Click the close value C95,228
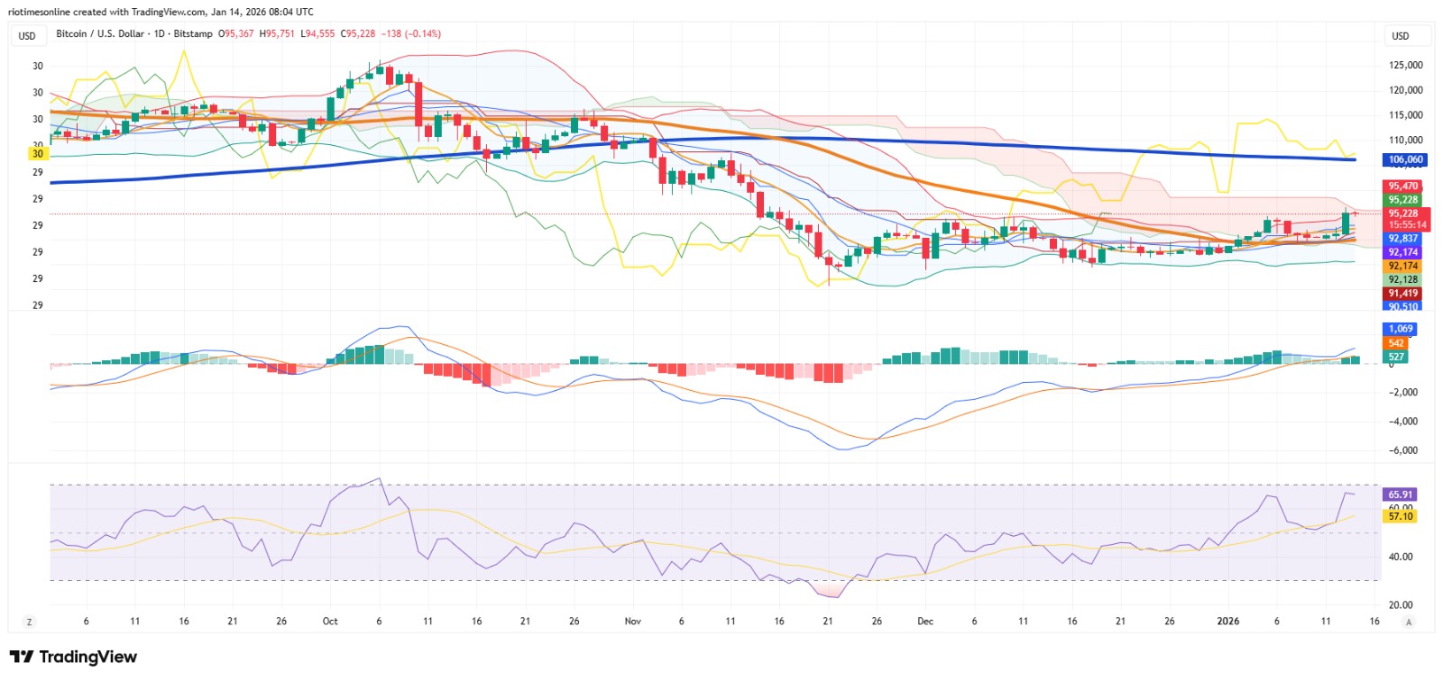 click(358, 33)
